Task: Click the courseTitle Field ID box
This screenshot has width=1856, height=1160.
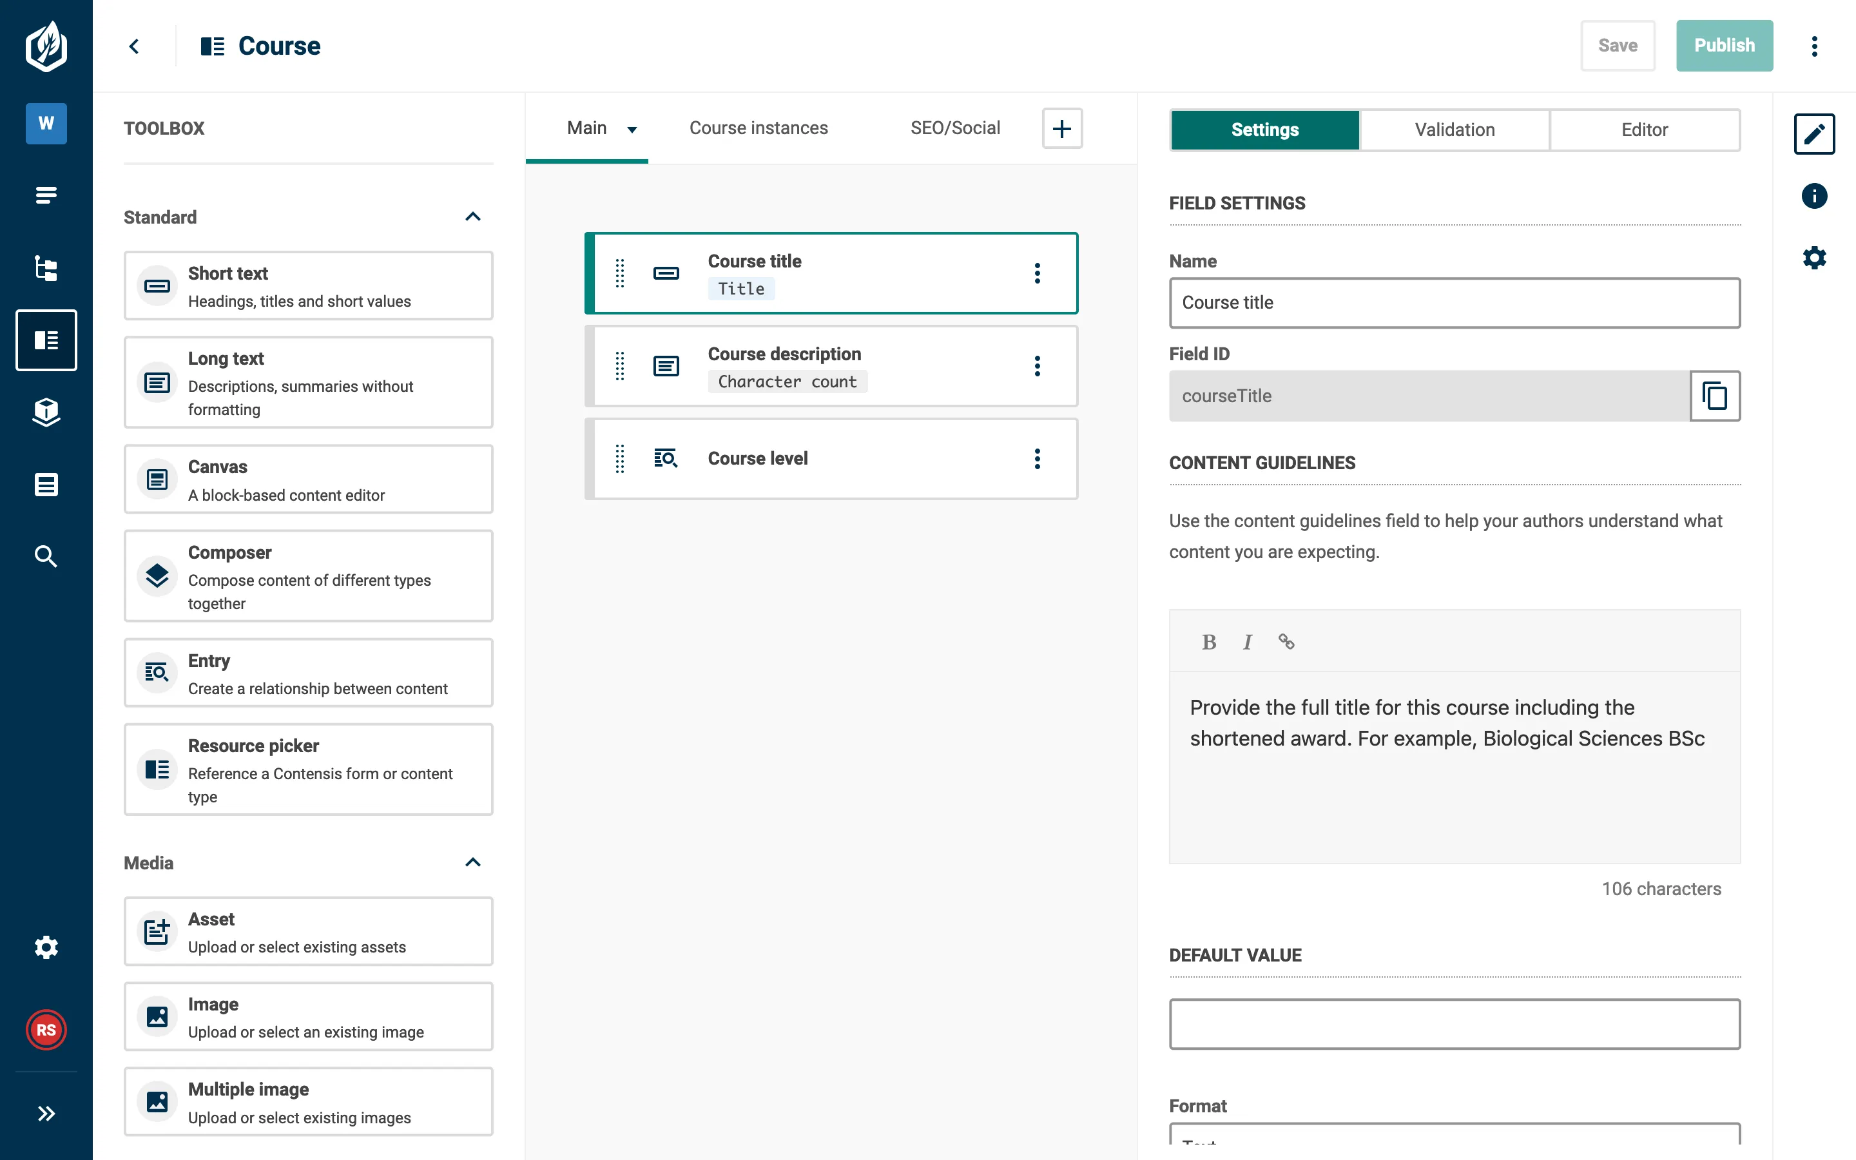Action: pyautogui.click(x=1429, y=396)
